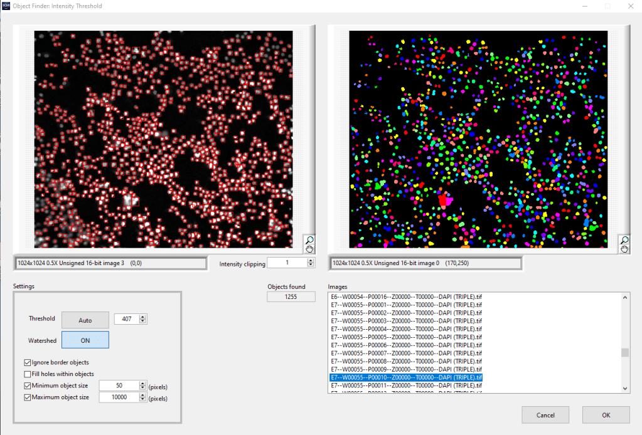
Task: Click the Intensity clipping spinner arrows
Action: pyautogui.click(x=311, y=263)
